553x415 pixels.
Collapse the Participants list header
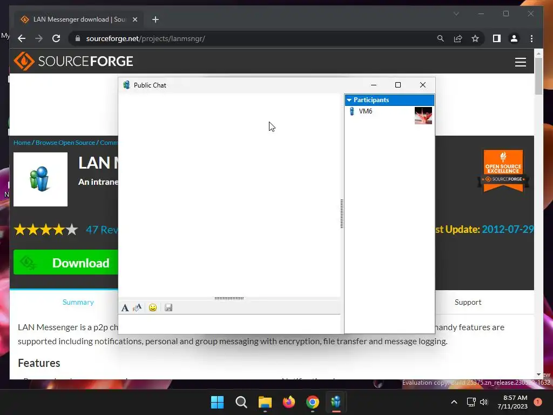coord(389,100)
